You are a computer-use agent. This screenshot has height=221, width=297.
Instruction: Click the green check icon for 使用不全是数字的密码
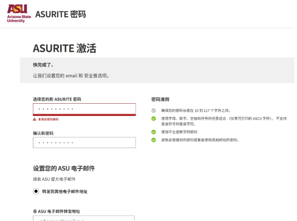click(x=154, y=132)
